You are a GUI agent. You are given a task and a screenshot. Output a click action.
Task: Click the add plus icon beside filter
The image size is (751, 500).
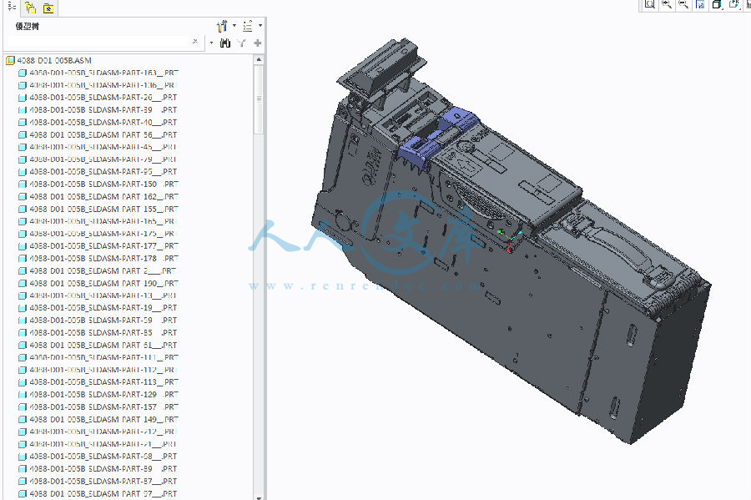[257, 43]
